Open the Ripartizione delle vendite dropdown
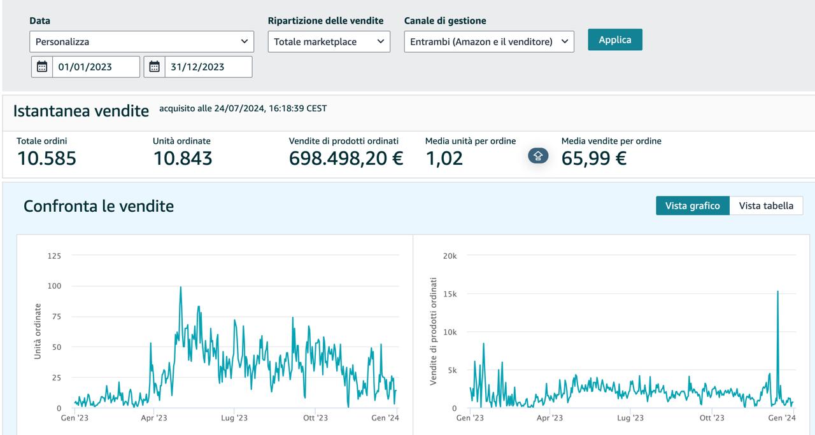The height and width of the screenshot is (435, 815). [329, 42]
